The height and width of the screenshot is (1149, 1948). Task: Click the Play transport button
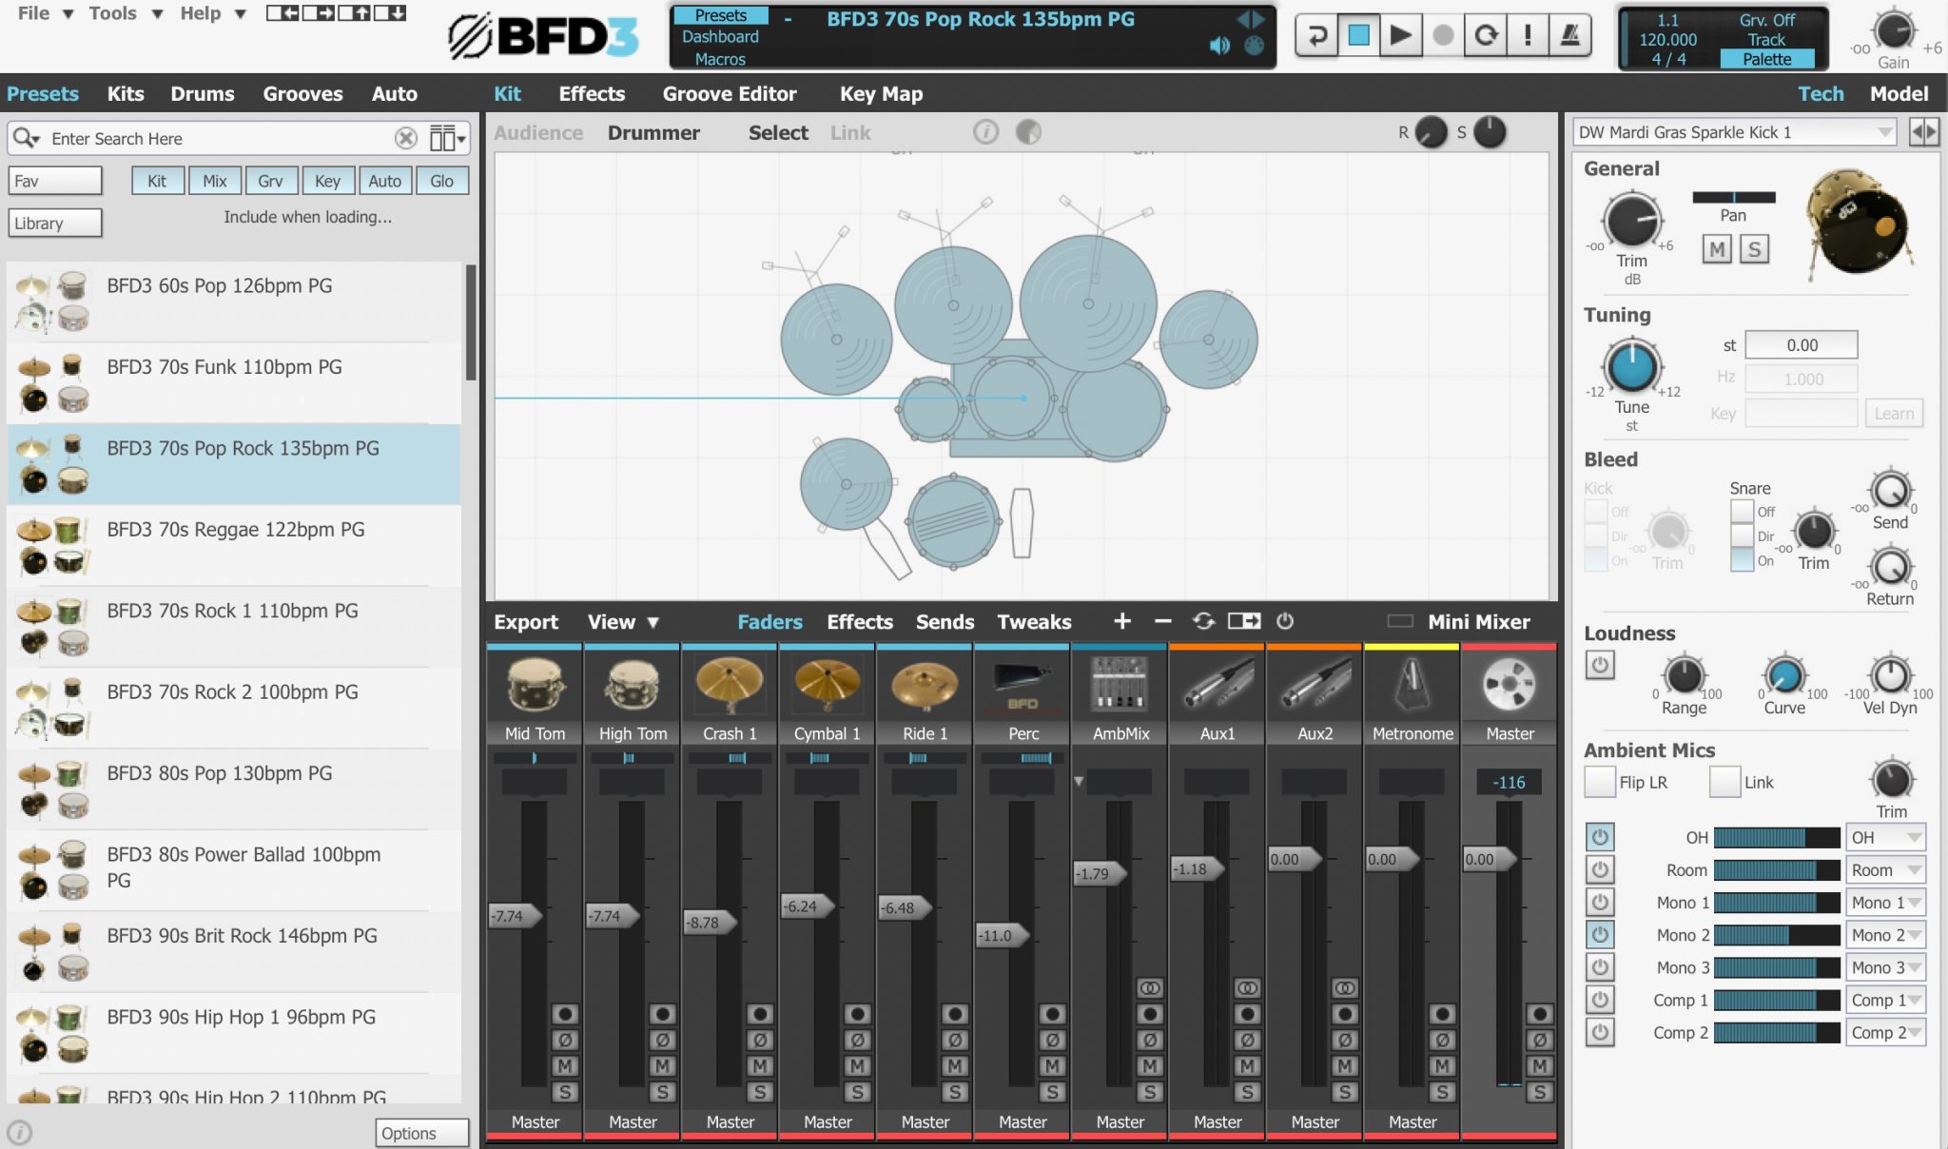pos(1400,33)
